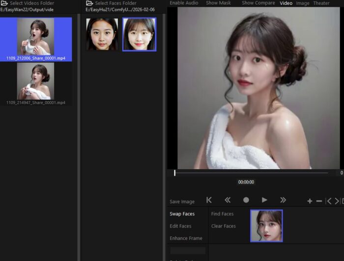
Task: Toggle Enable Audio
Action: coord(184,3)
